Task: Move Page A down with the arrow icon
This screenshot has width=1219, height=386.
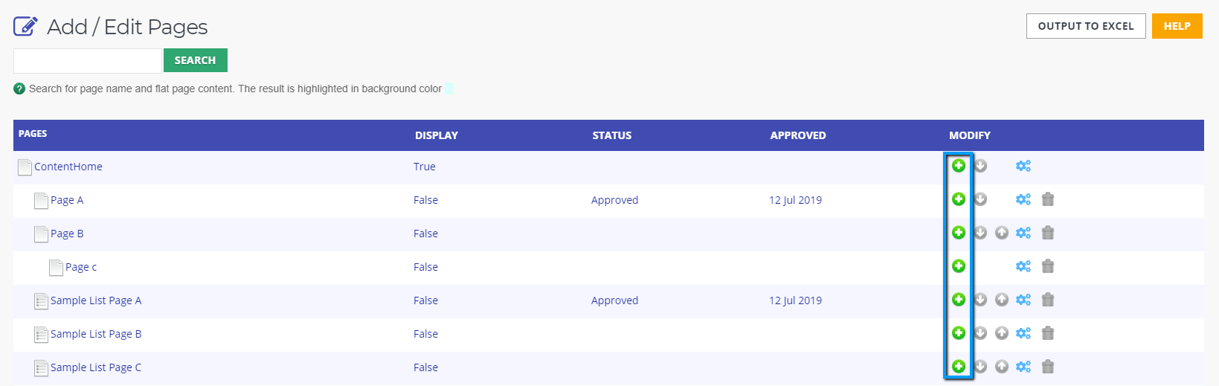Action: (x=980, y=199)
